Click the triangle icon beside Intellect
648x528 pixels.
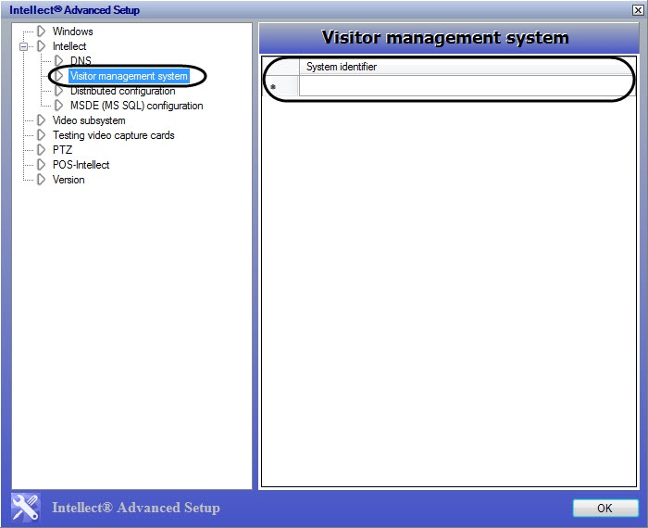coord(41,46)
